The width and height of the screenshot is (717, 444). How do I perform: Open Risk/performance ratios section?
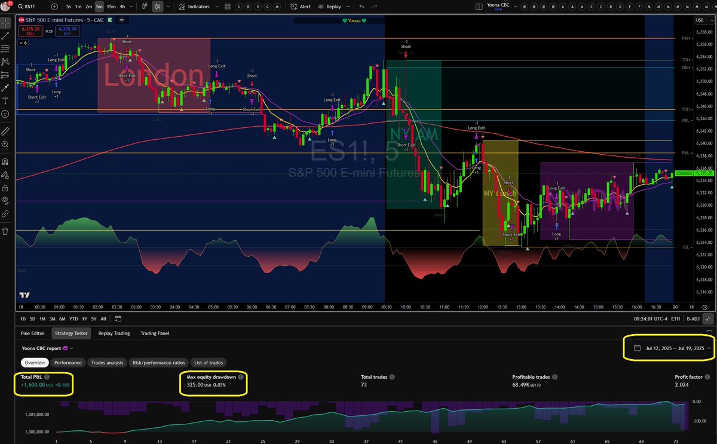(158, 362)
